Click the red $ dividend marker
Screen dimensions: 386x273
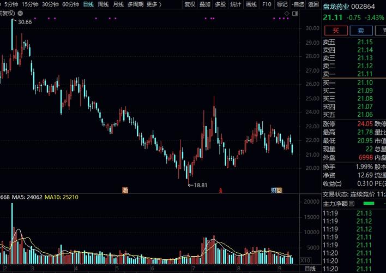(x=221, y=191)
